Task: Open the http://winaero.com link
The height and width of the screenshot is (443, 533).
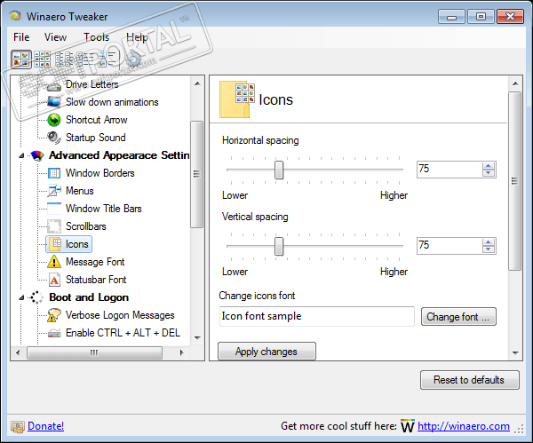Action: [464, 426]
